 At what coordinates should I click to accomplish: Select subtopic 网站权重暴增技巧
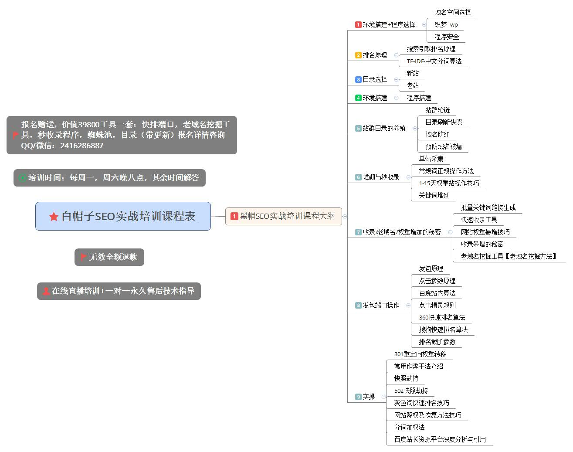(x=485, y=232)
